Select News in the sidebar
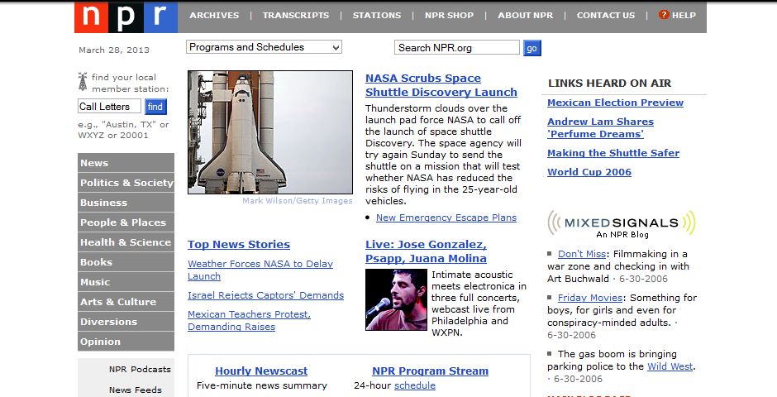The image size is (777, 397). click(x=126, y=163)
